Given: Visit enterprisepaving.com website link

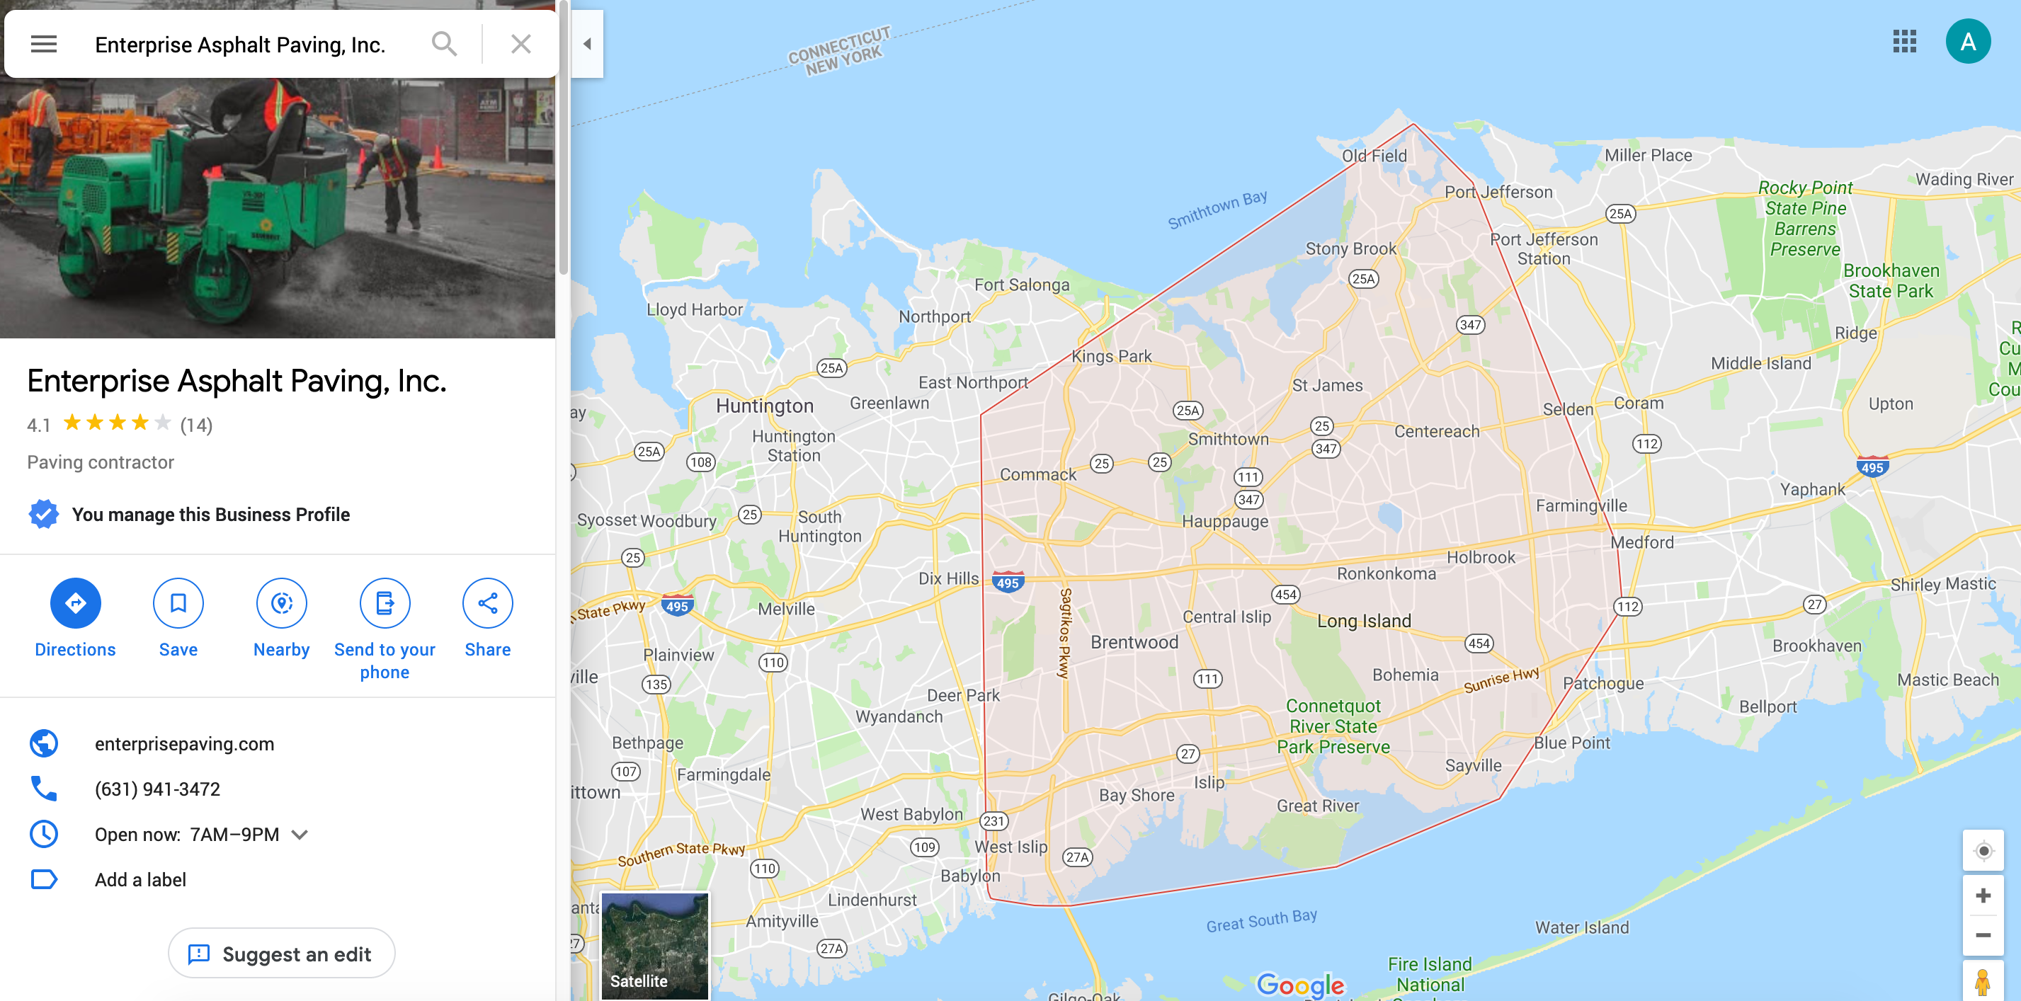Looking at the screenshot, I should tap(184, 744).
